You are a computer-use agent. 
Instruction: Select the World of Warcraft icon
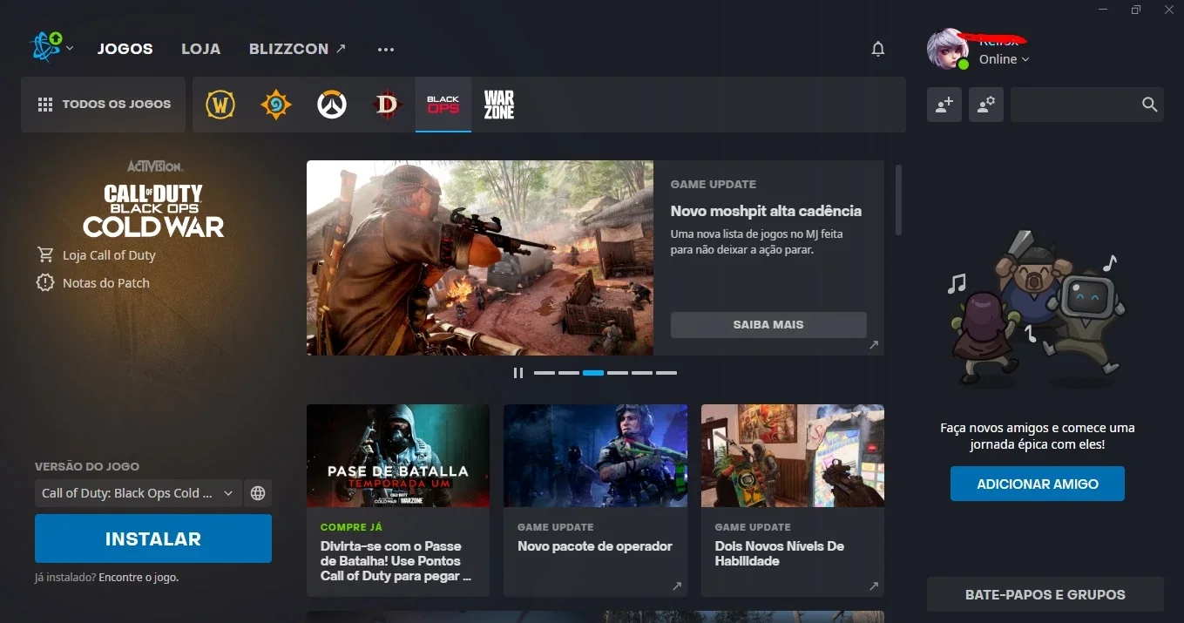tap(220, 105)
